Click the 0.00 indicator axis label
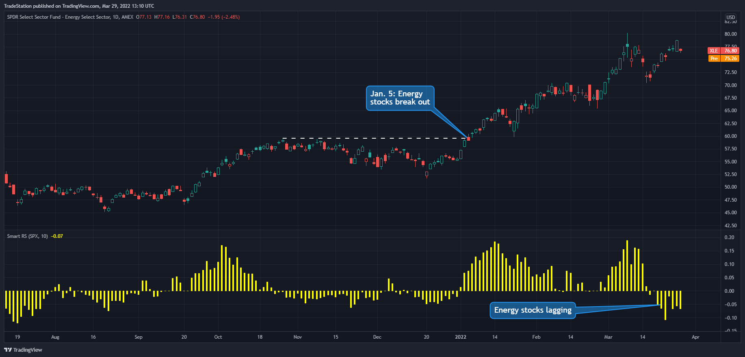This screenshot has height=357, width=745. tap(729, 291)
